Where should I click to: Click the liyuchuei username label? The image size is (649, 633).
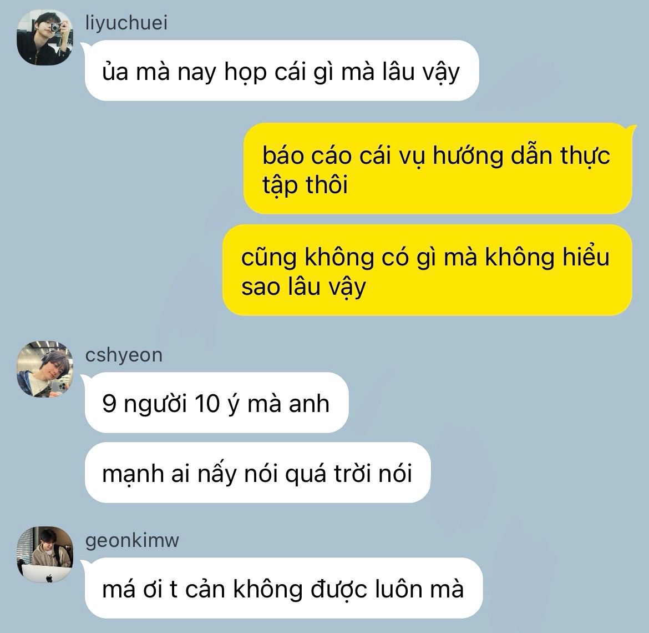(126, 23)
